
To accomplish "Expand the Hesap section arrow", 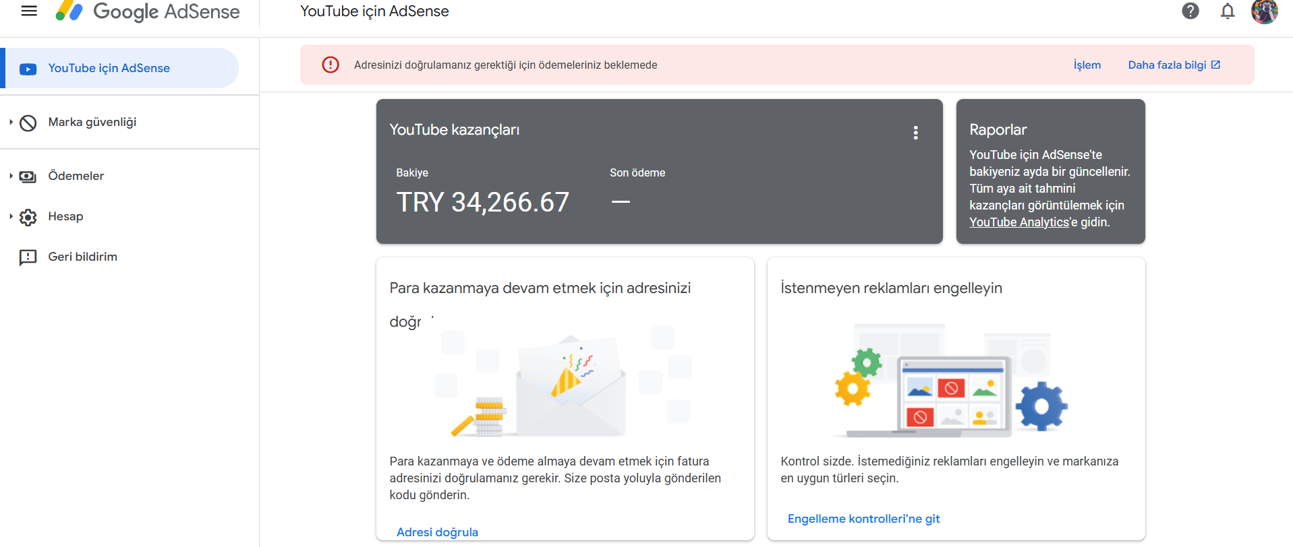I will click(x=11, y=216).
